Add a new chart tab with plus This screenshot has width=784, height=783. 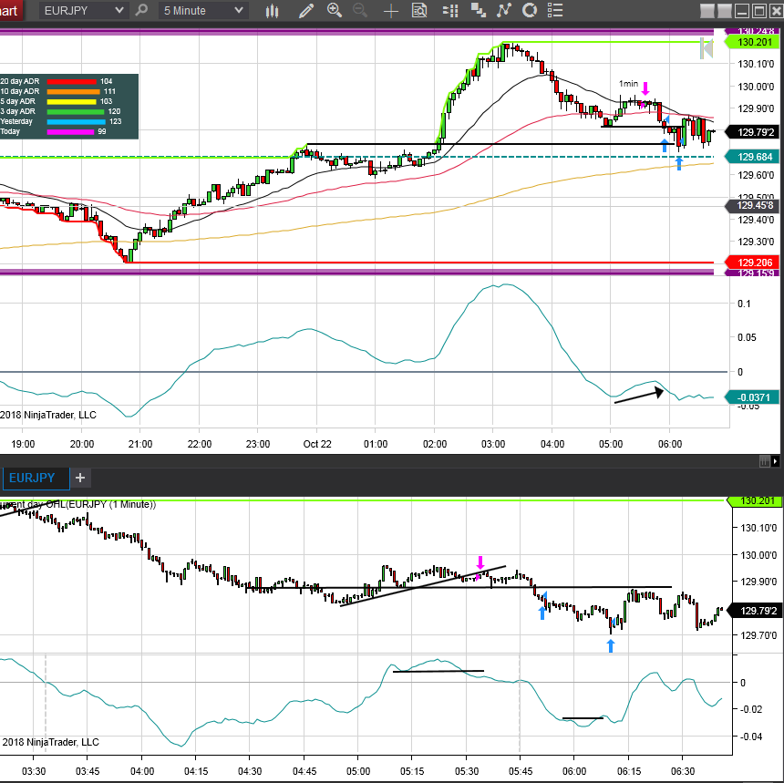[x=80, y=478]
